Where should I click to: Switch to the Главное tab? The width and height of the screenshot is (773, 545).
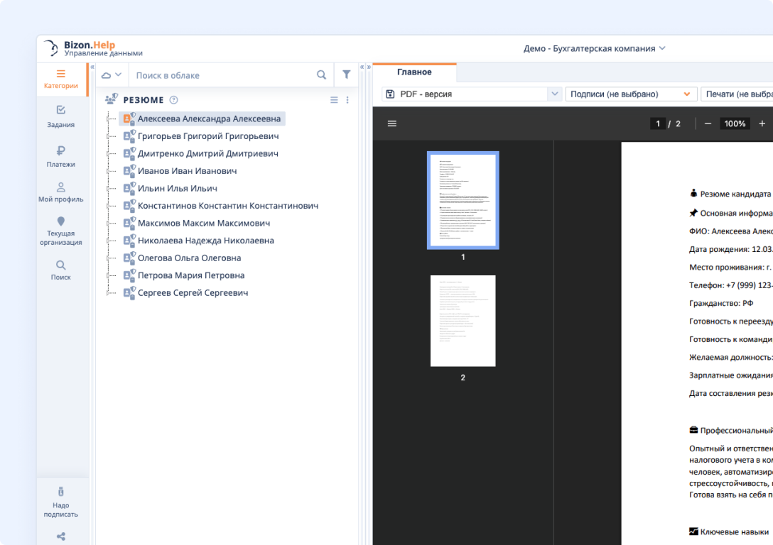[414, 72]
